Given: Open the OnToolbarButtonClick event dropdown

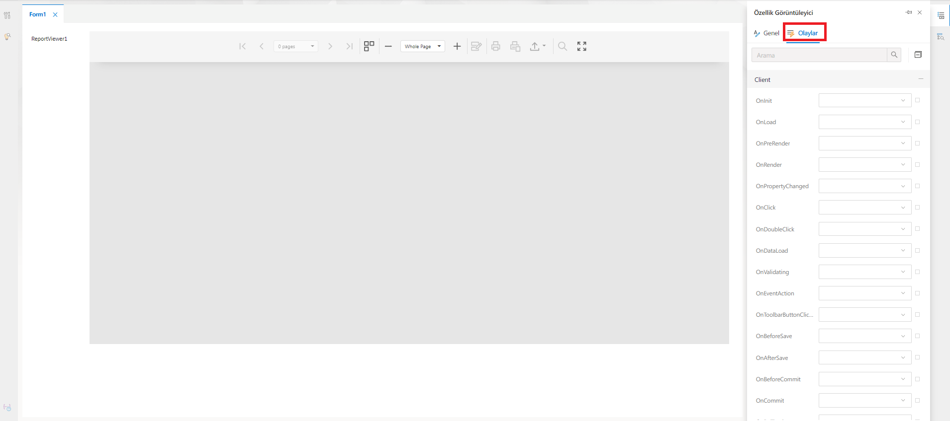Looking at the screenshot, I should [865, 314].
